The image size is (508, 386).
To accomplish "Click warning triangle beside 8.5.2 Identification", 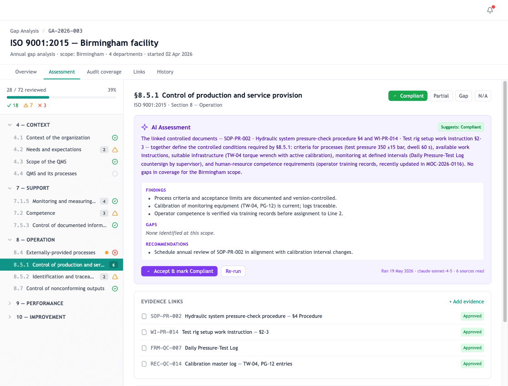I will [115, 277].
